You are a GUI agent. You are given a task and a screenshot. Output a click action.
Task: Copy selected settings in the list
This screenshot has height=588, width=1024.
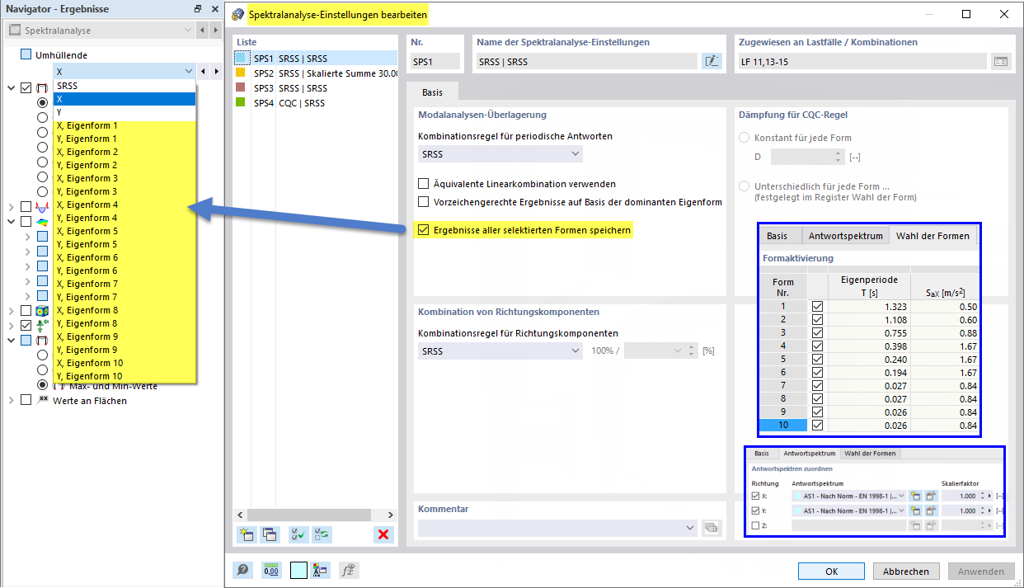(x=270, y=534)
